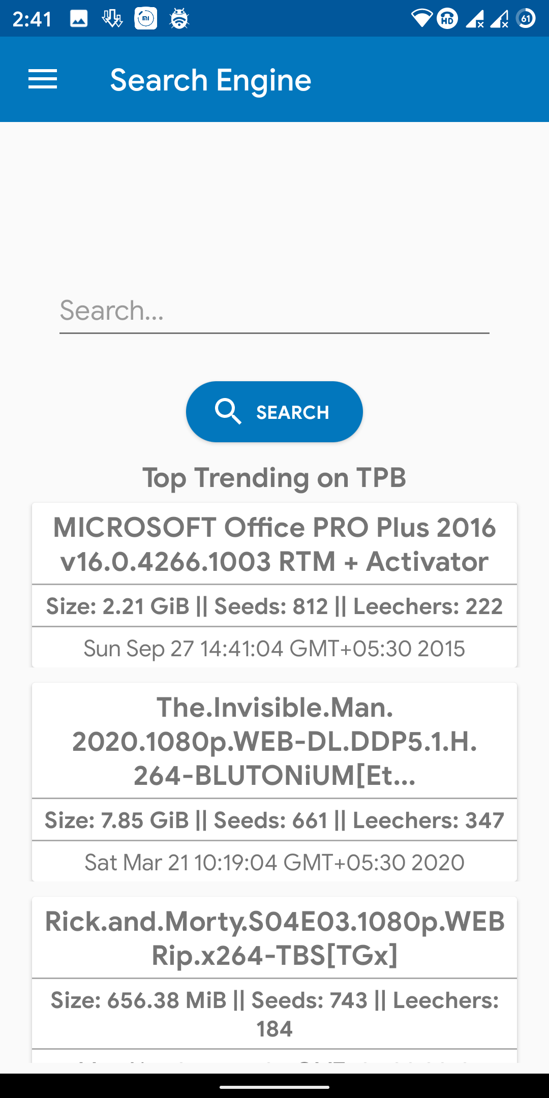The height and width of the screenshot is (1098, 549).
Task: Open The.Invisible.Man.2020.1080p torrent entry
Action: tap(274, 741)
